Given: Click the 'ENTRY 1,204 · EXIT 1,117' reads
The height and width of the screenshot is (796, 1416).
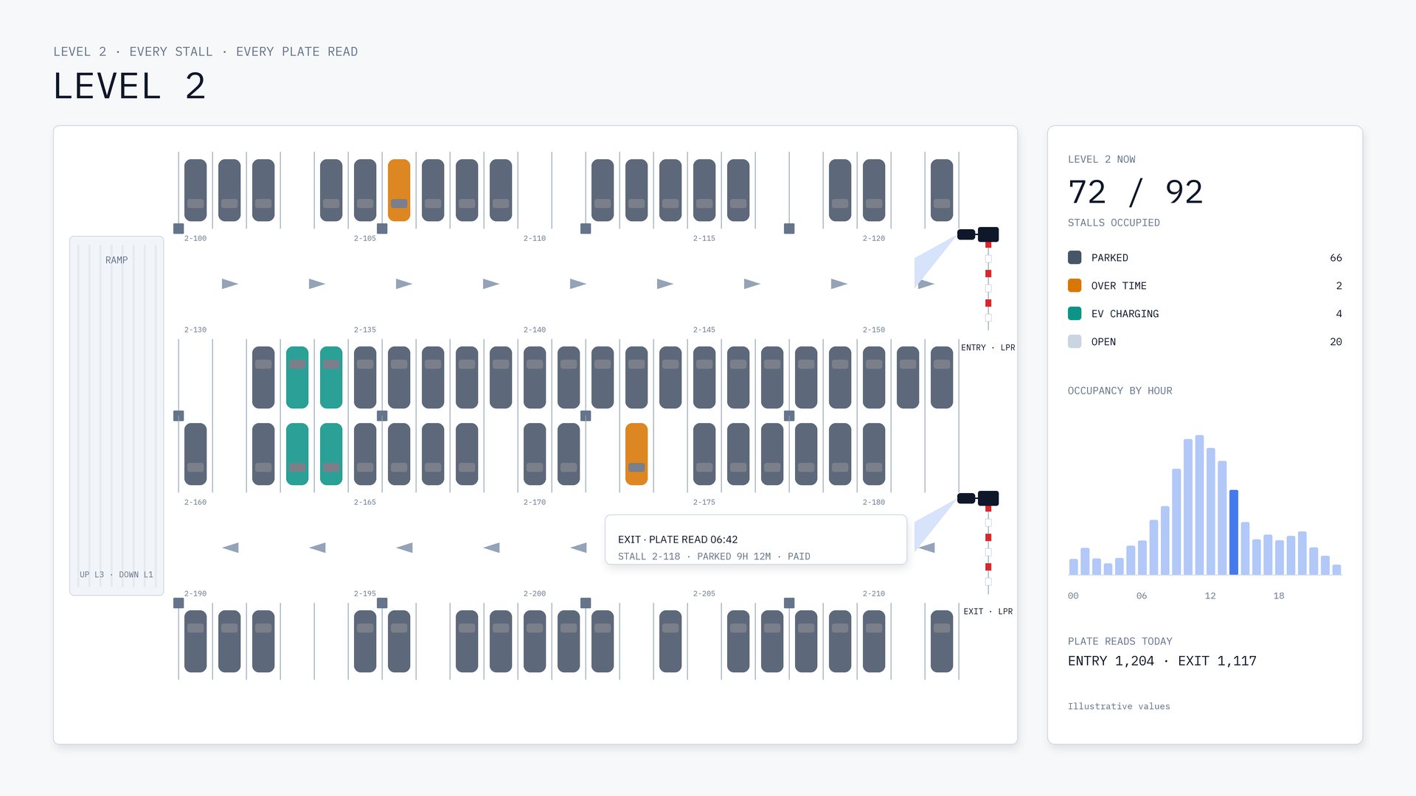Looking at the screenshot, I should pyautogui.click(x=1162, y=661).
